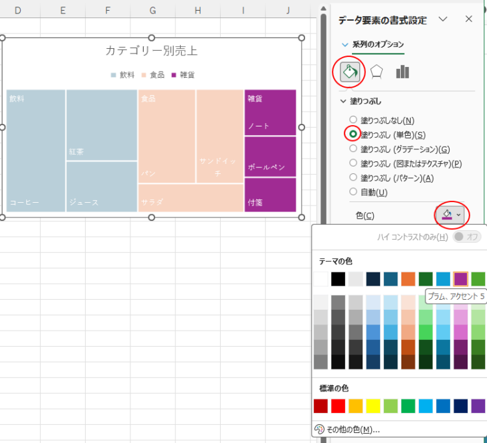Open the Effects pentagon tab

pos(376,72)
